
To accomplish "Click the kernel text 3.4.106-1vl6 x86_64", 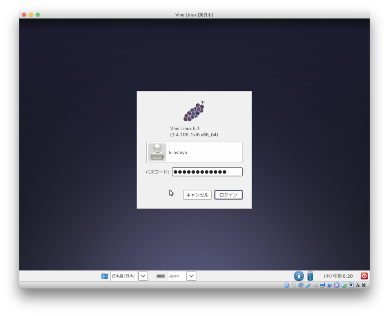I will 194,135.
